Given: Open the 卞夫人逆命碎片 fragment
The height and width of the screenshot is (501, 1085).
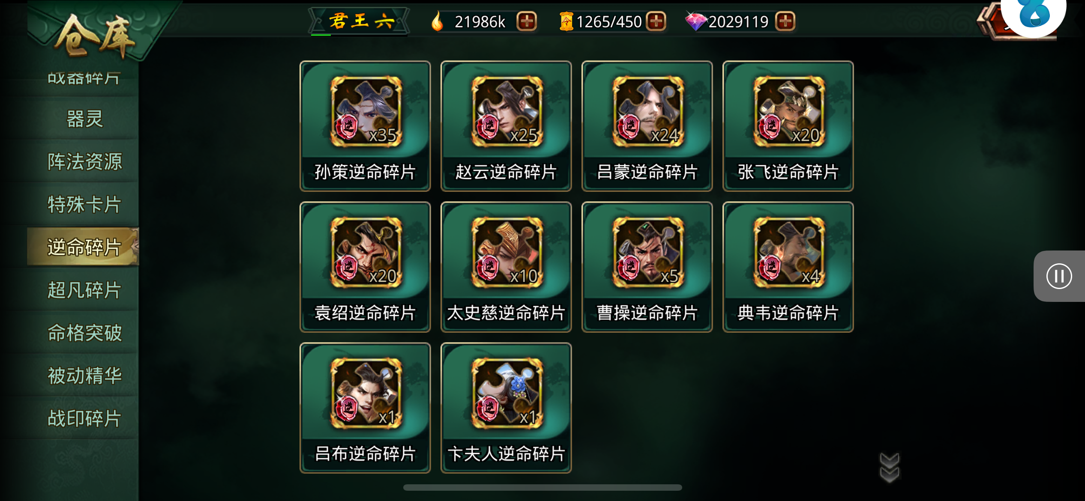Looking at the screenshot, I should coord(506,408).
